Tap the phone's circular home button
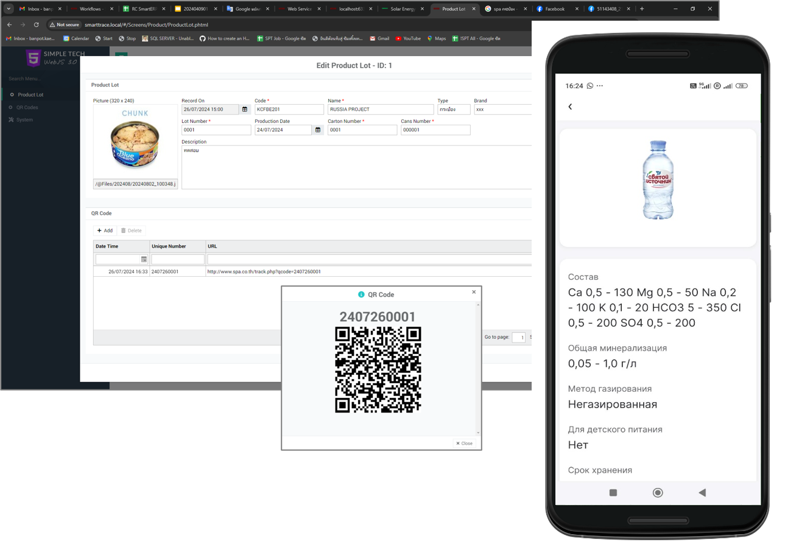 [658, 493]
